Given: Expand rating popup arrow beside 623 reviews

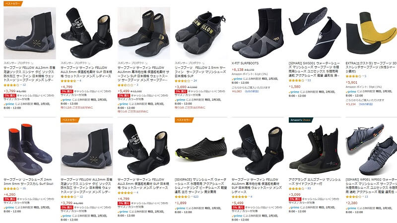Looking at the screenshot, I should 192,197.
